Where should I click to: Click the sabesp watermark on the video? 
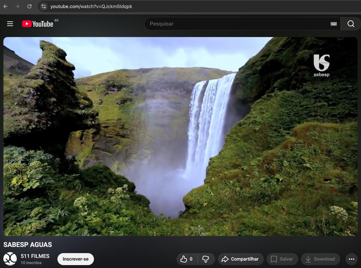pyautogui.click(x=322, y=65)
